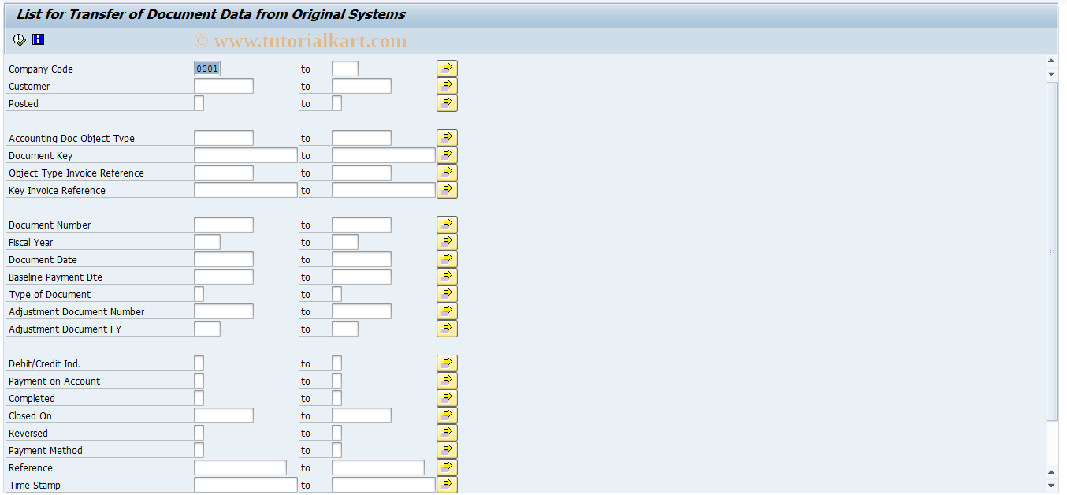Focus the Accounting Doc Object Type from field
This screenshot has width=1067, height=495.
[224, 138]
